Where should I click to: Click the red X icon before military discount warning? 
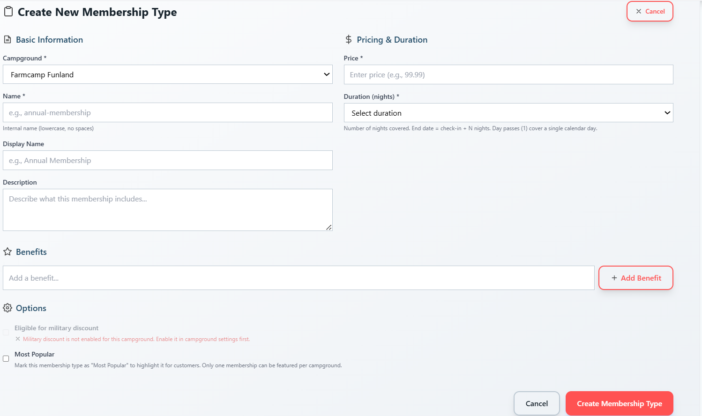click(18, 339)
